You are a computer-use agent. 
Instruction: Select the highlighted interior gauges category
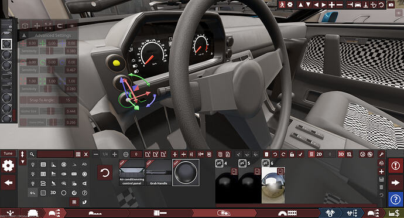(x=33, y=193)
